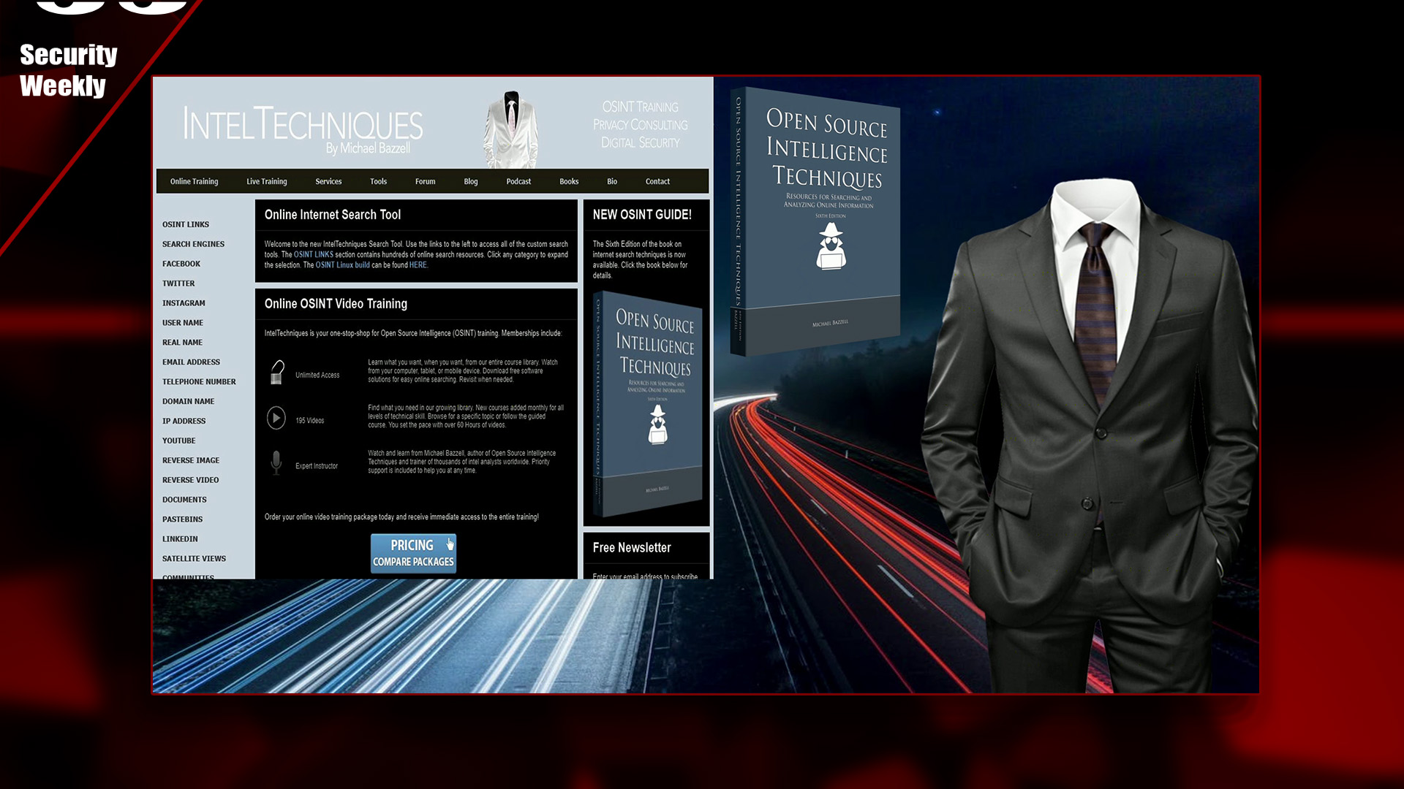Expand the FACEBOOK search category
The width and height of the screenshot is (1404, 789).
(x=181, y=264)
